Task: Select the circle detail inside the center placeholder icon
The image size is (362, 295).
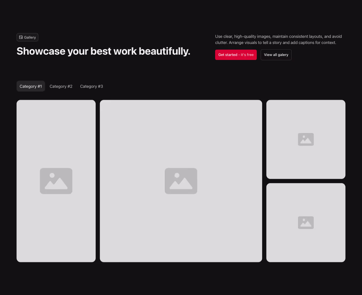Action: pos(177,175)
